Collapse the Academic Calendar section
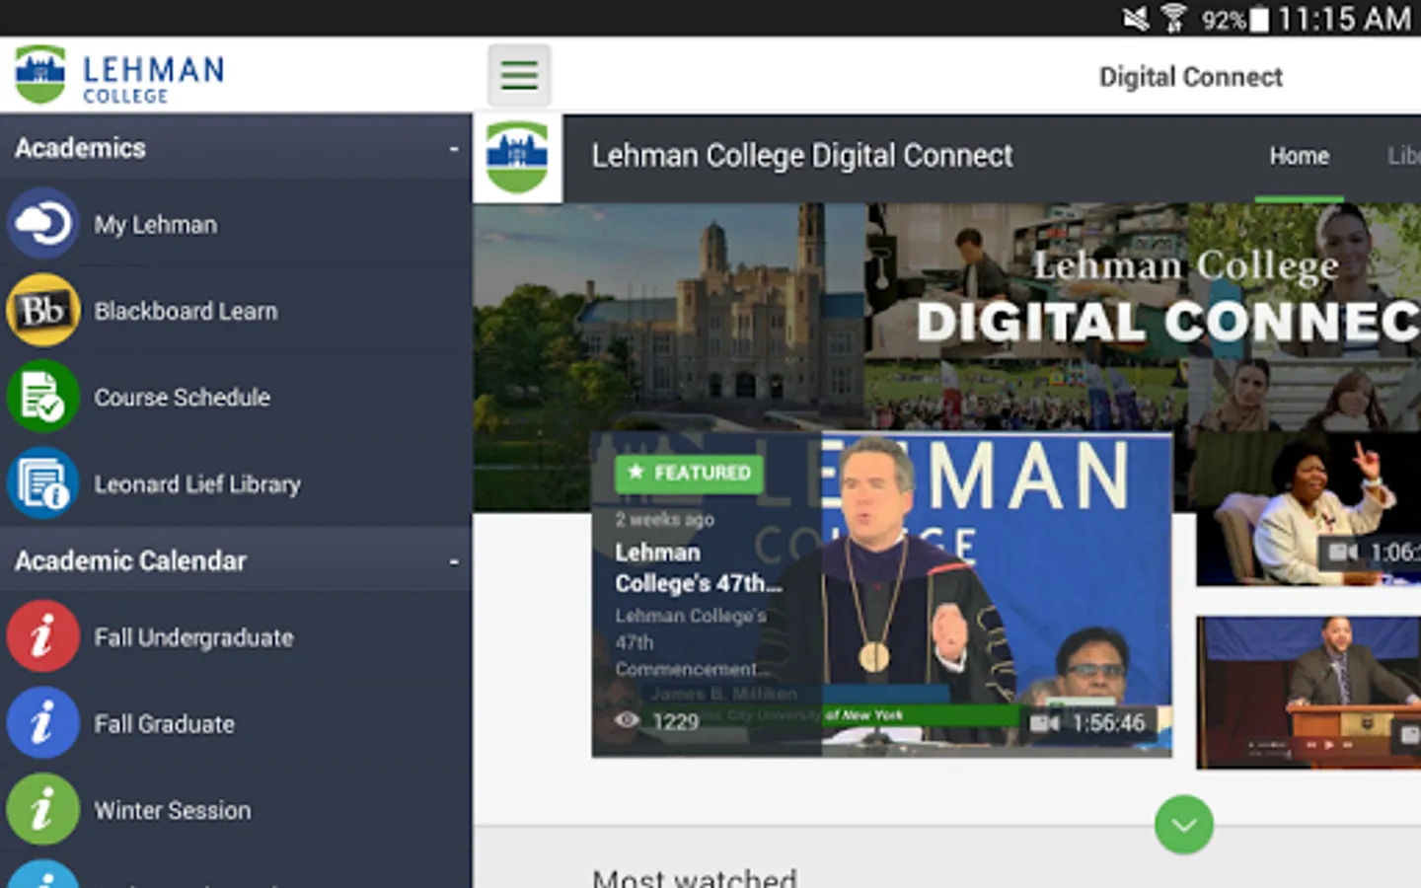This screenshot has height=888, width=1421. (x=454, y=561)
